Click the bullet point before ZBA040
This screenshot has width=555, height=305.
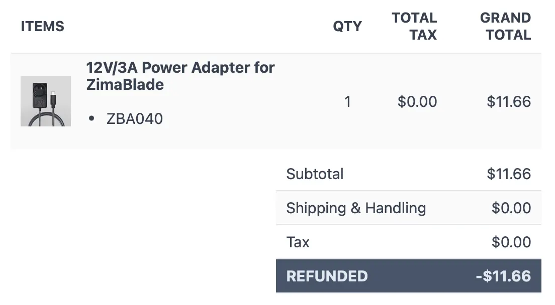91,119
